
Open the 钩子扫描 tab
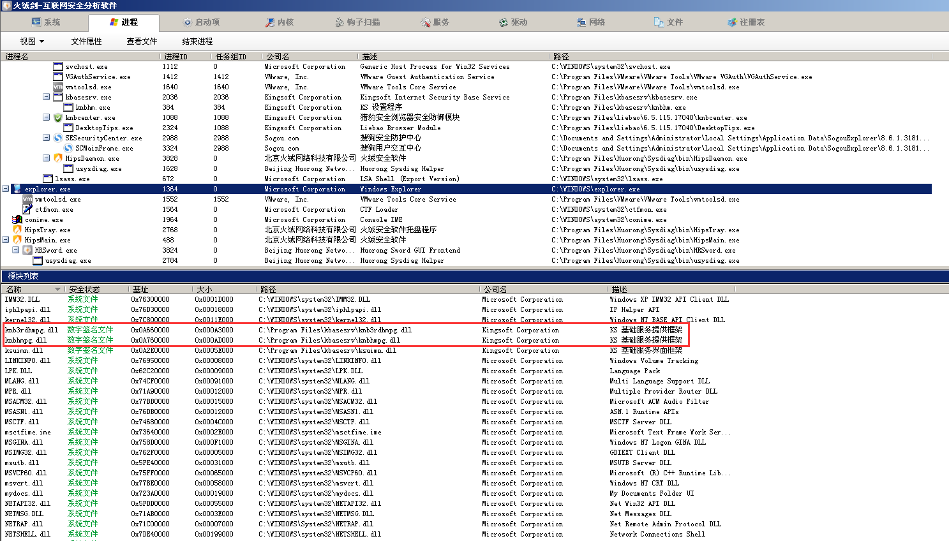357,22
